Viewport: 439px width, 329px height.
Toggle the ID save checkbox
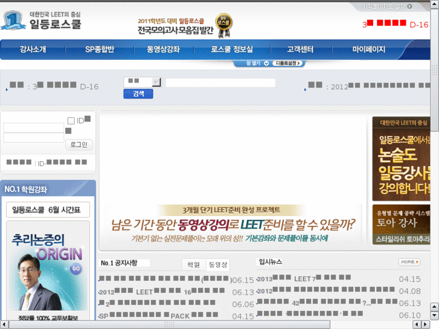point(71,121)
